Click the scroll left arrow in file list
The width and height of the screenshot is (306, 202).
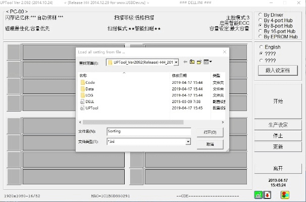[80, 122]
